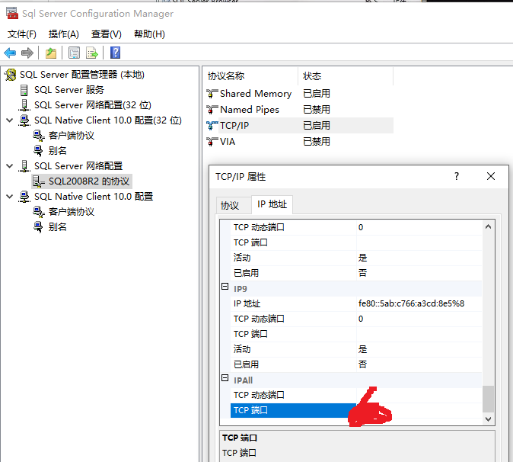Collapse the SQL Server 网络配置 tree node
Image resolution: width=513 pixels, height=462 pixels.
click(x=10, y=165)
